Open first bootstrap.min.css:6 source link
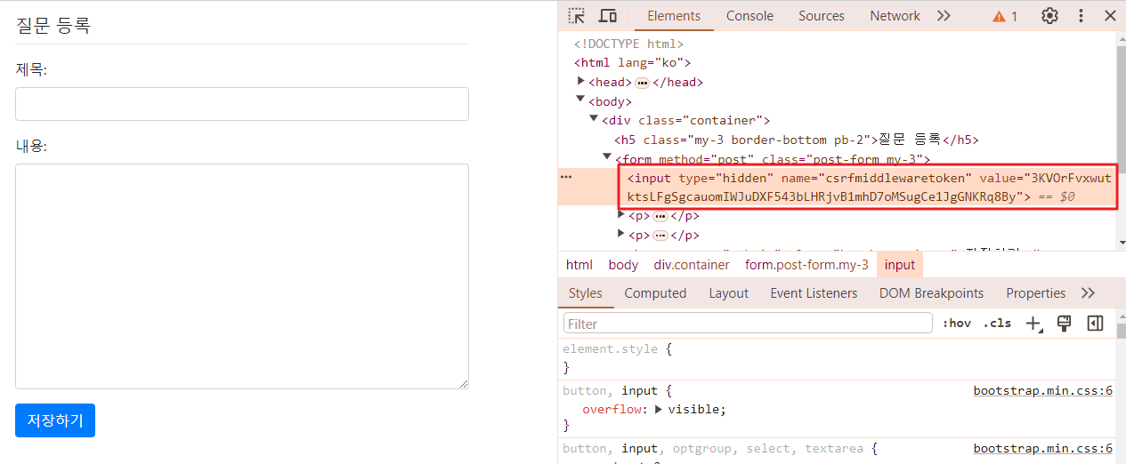1126x464 pixels. 1043,390
